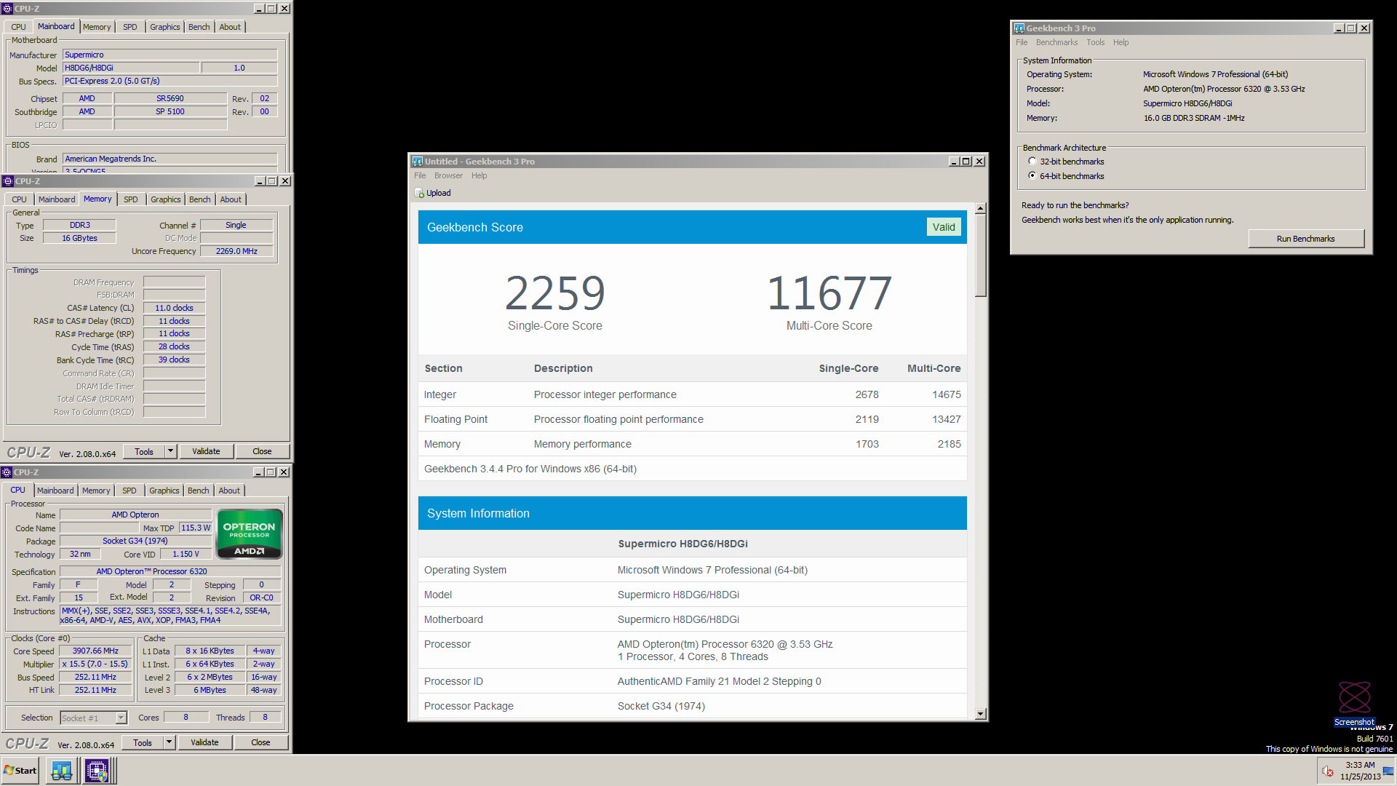Click the Floating Point row in results
The height and width of the screenshot is (786, 1397).
[x=692, y=419]
